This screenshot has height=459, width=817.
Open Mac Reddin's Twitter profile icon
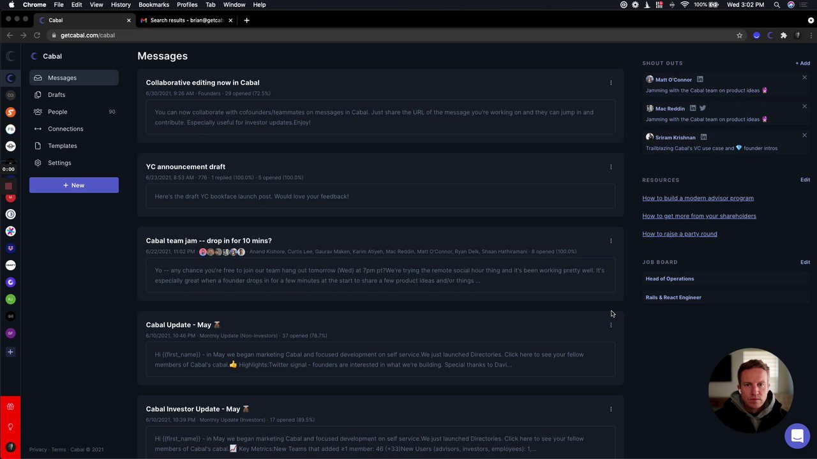click(x=703, y=108)
